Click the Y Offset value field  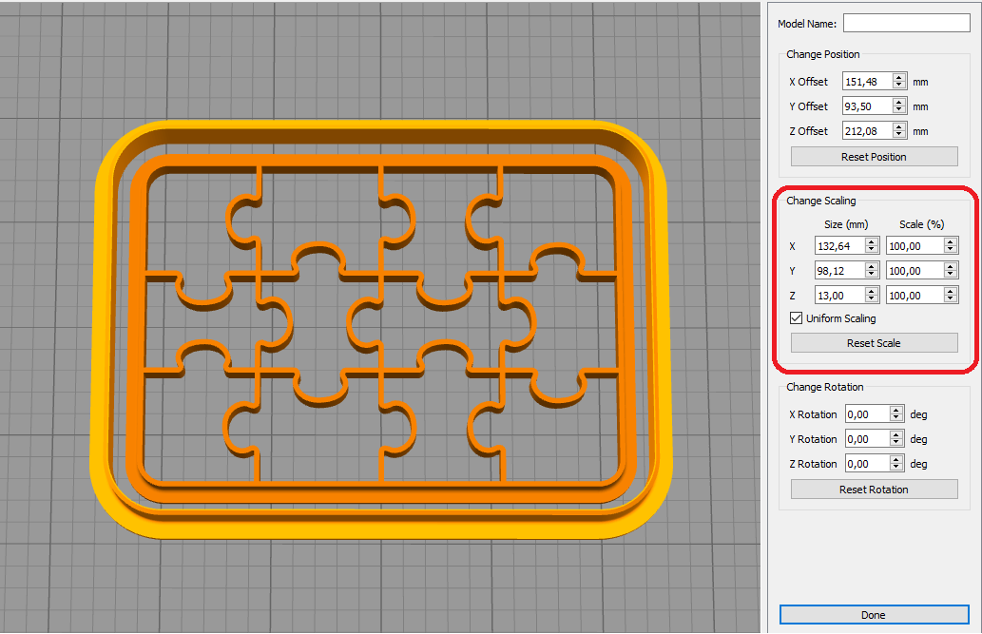pyautogui.click(x=867, y=106)
